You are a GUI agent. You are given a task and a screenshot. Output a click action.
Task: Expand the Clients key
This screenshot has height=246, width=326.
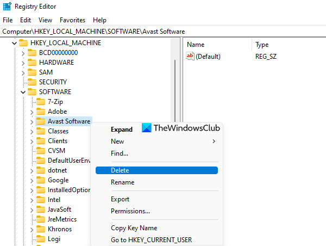coord(32,142)
